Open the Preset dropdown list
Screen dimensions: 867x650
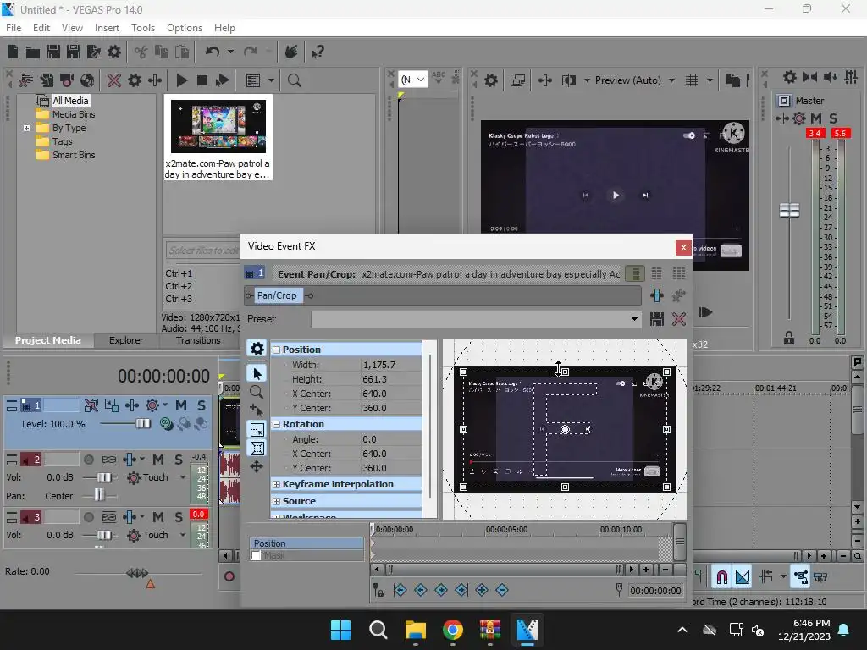pos(634,319)
